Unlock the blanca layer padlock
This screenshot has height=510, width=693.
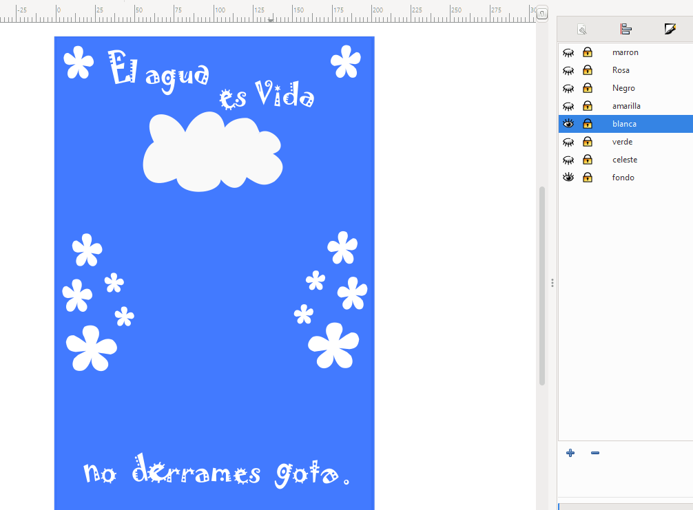click(x=588, y=123)
